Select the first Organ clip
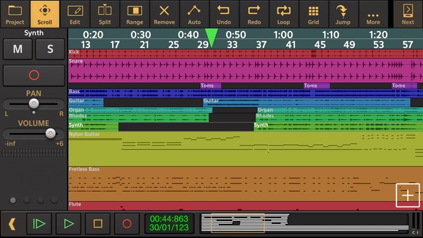The image size is (423, 238). [140, 110]
